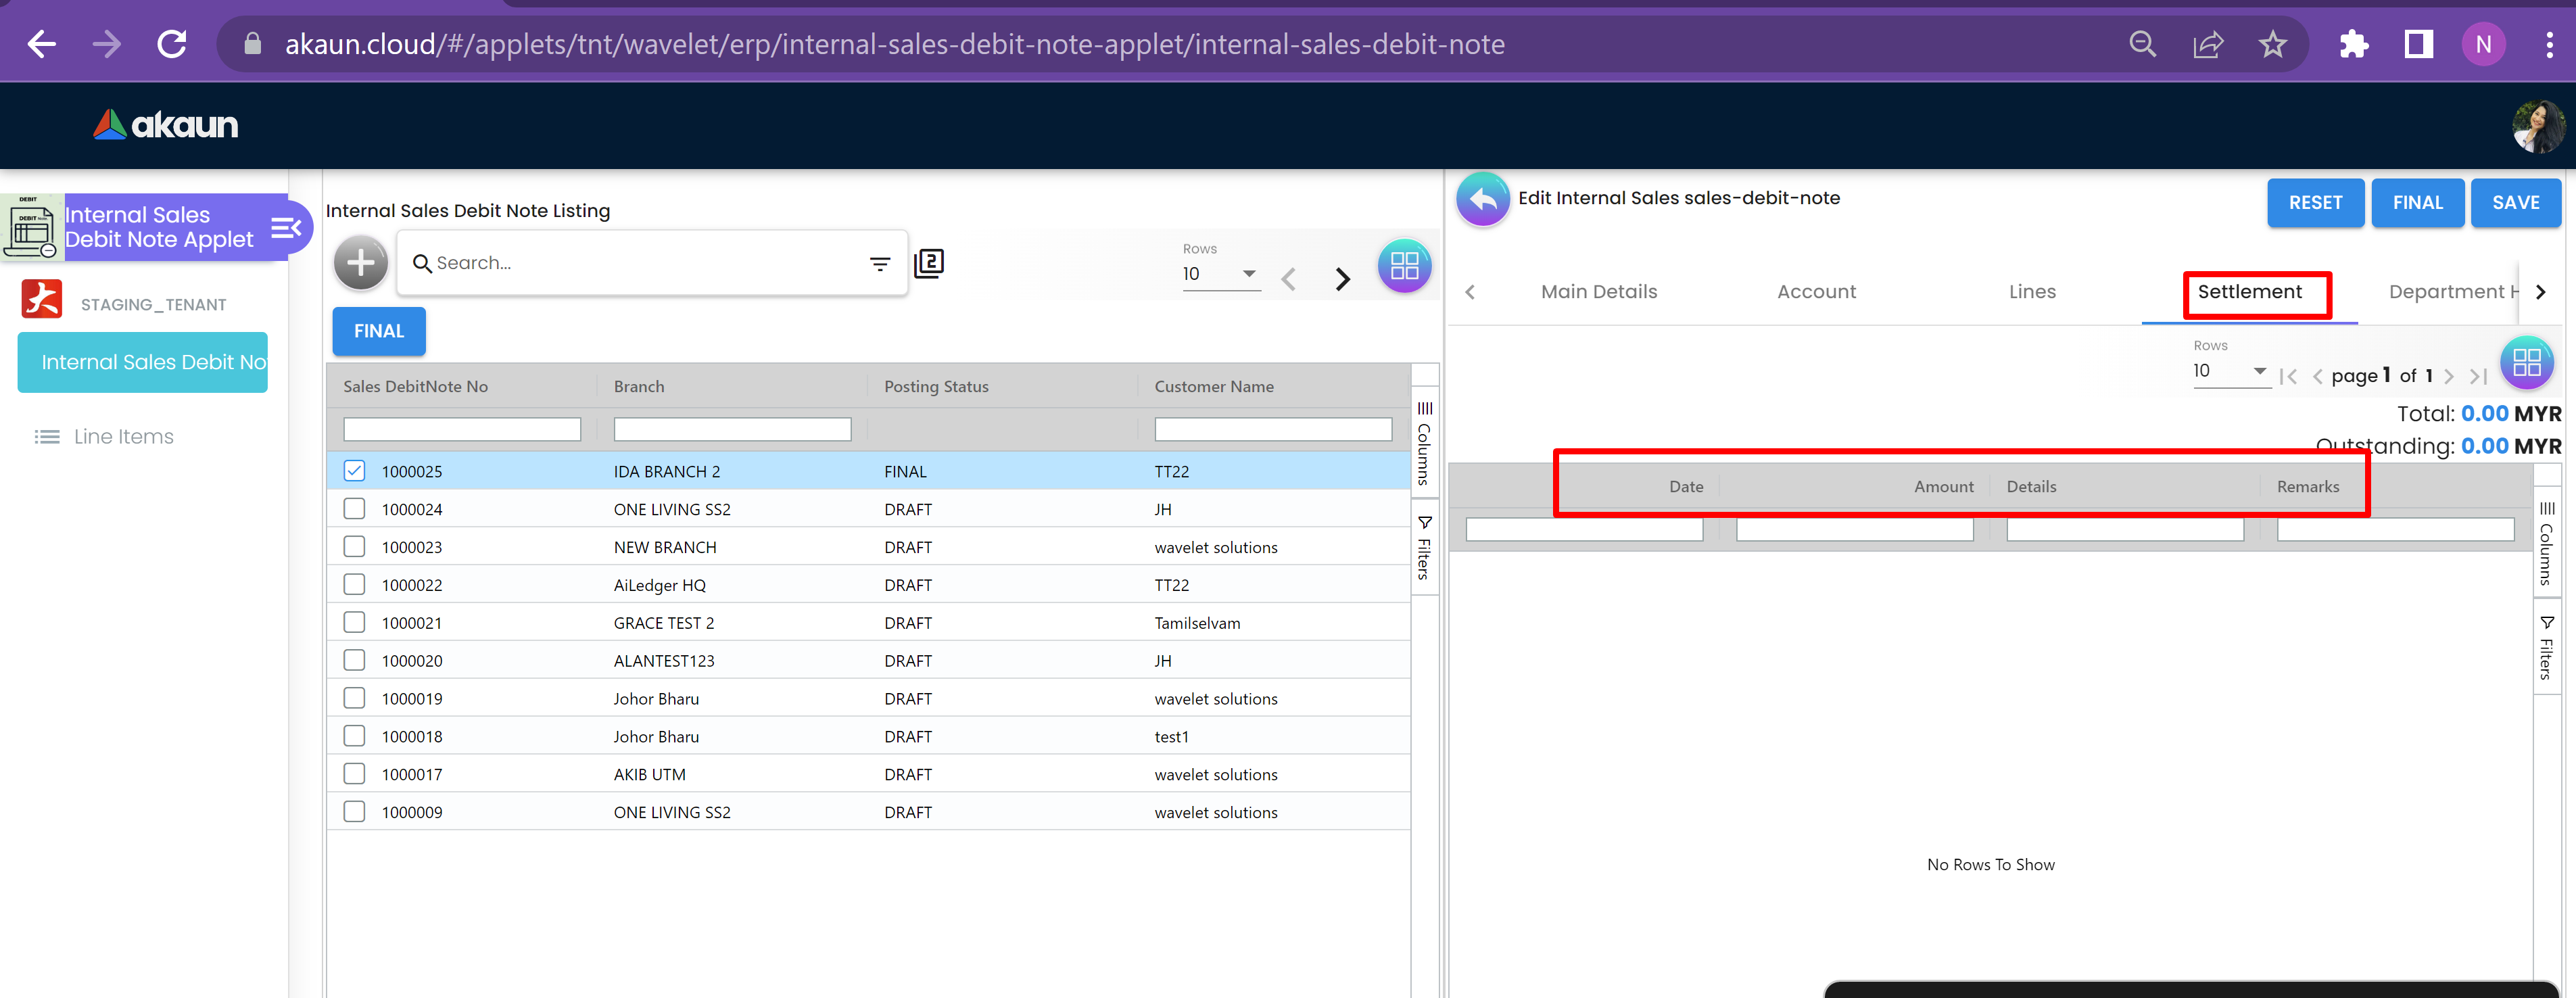Select the checkbox for row 1000019
The image size is (2576, 998).
354,698
